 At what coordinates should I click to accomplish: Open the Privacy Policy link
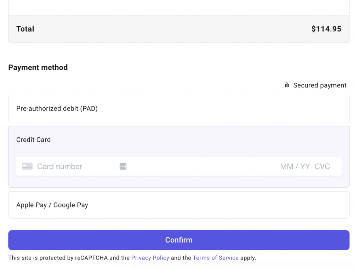click(150, 258)
